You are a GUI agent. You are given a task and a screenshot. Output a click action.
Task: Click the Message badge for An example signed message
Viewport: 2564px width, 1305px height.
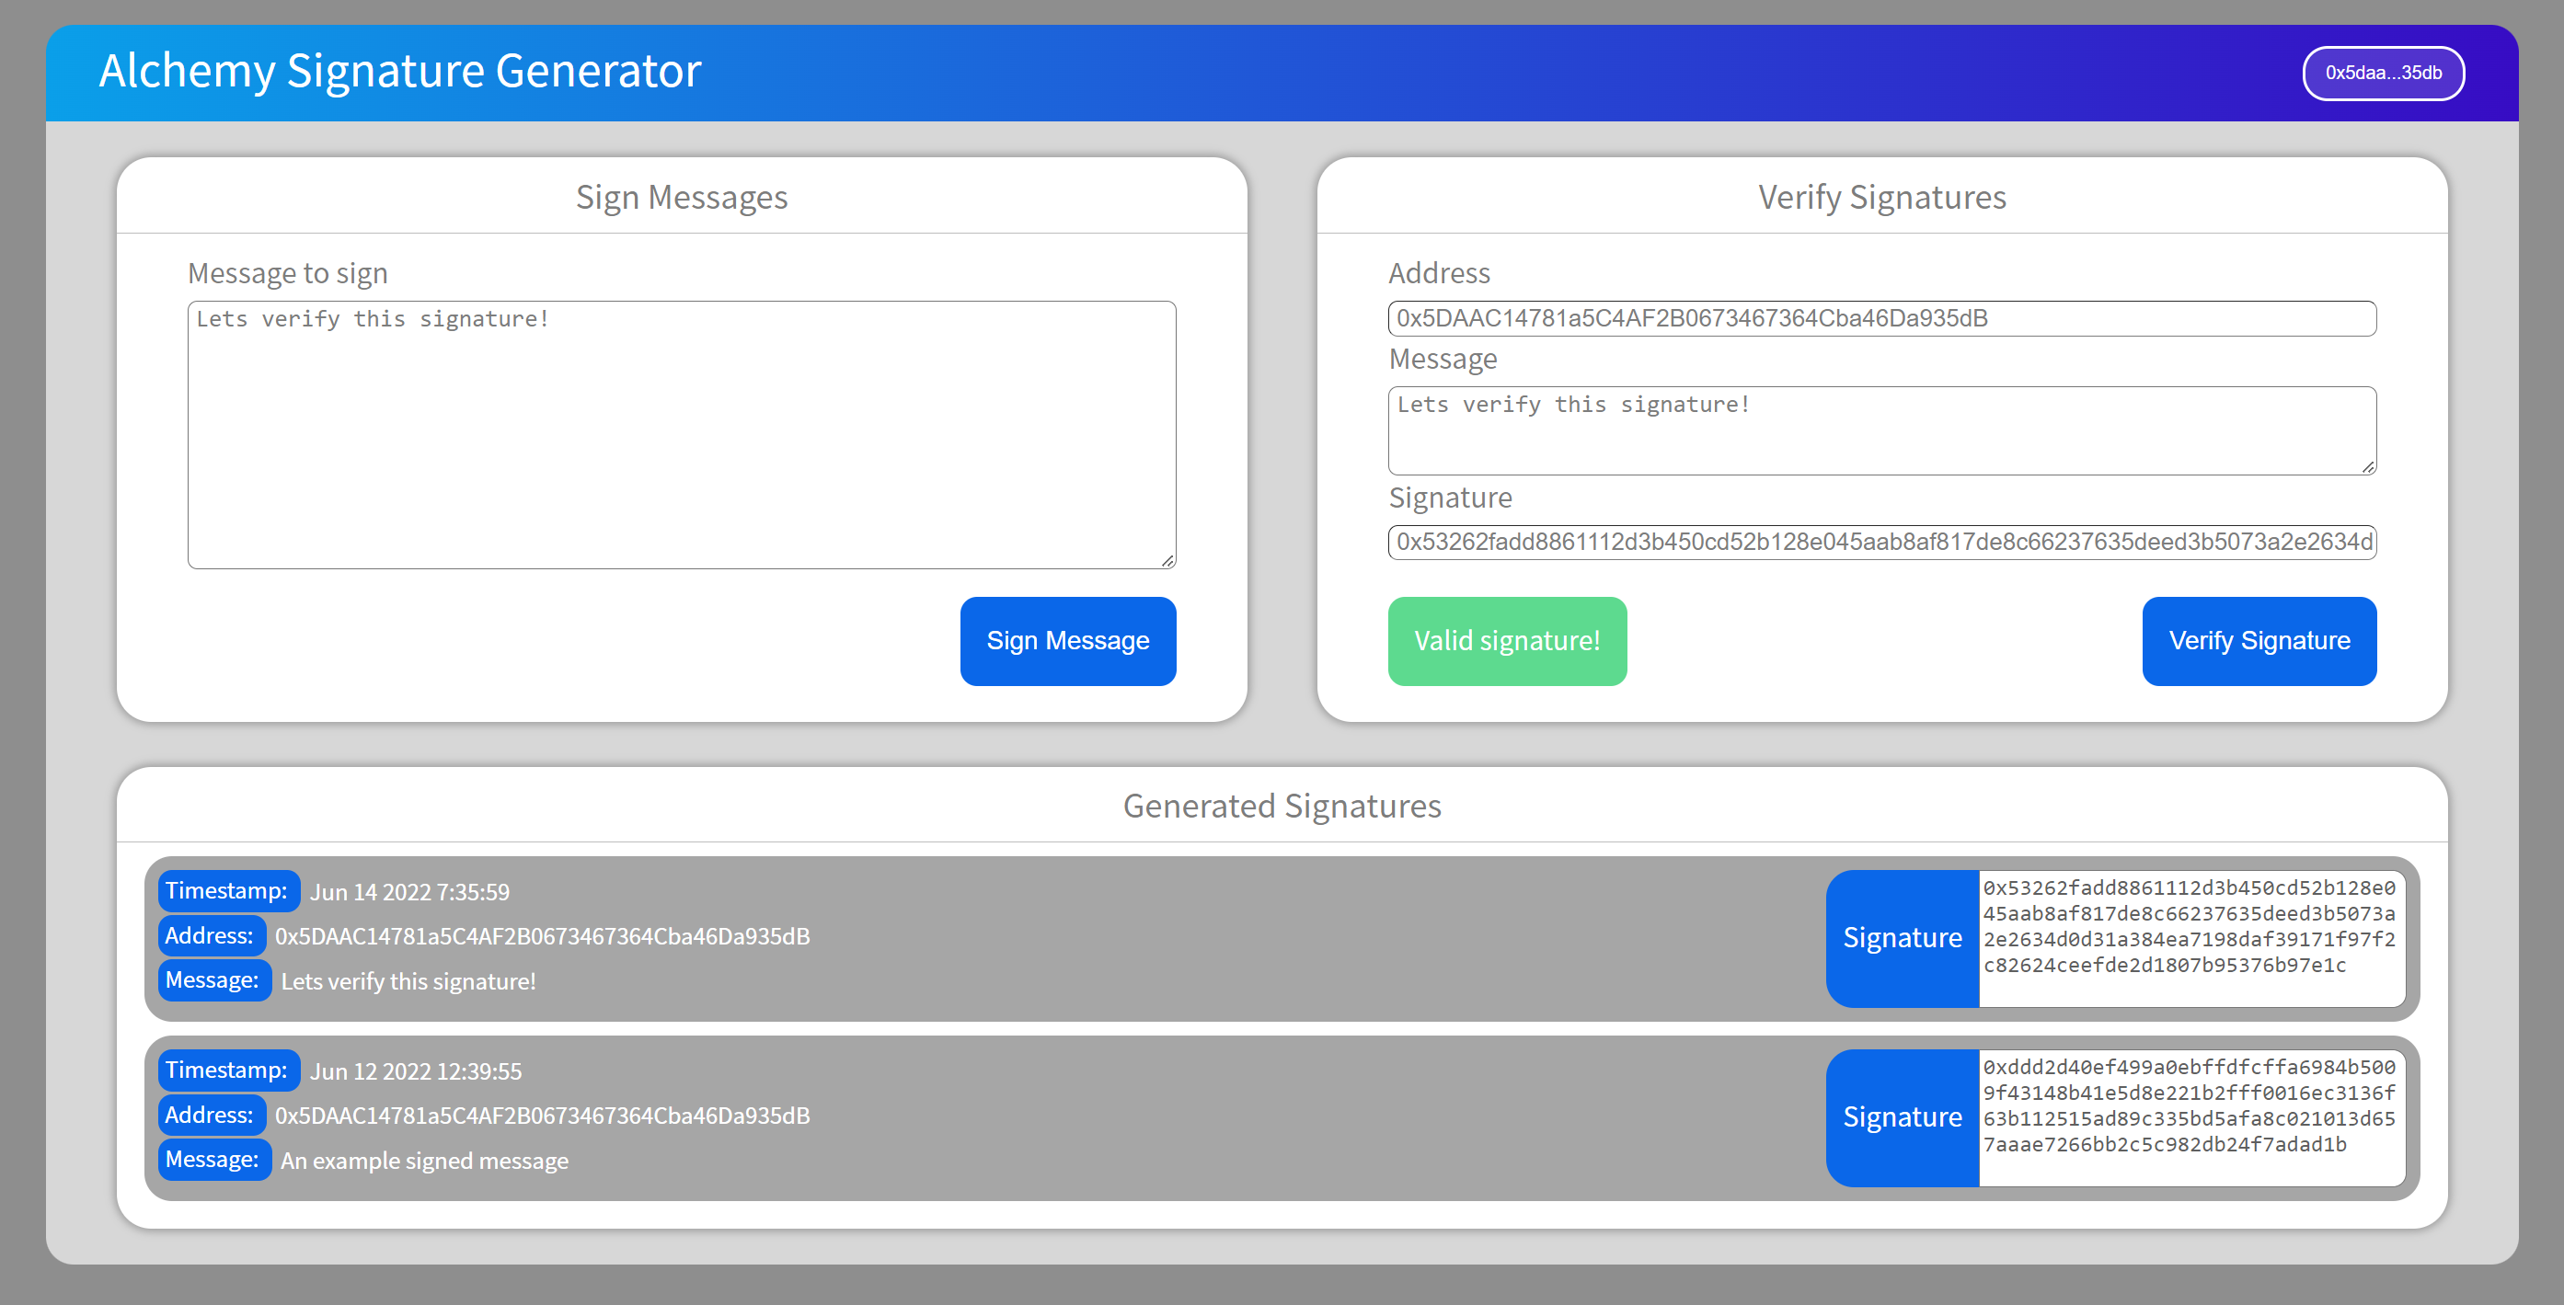(x=214, y=1160)
